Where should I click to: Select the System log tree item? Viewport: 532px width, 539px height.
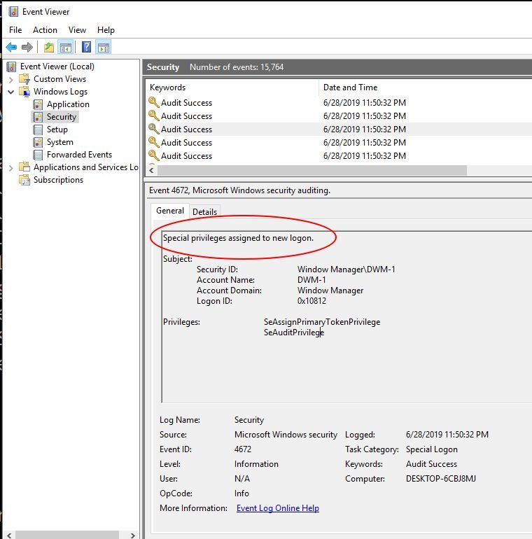(59, 142)
